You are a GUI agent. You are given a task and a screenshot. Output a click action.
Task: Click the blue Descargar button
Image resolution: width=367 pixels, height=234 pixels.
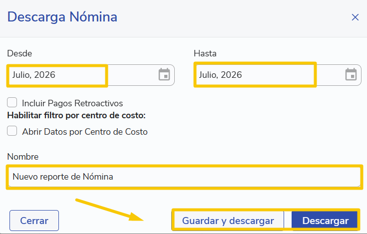tap(326, 221)
